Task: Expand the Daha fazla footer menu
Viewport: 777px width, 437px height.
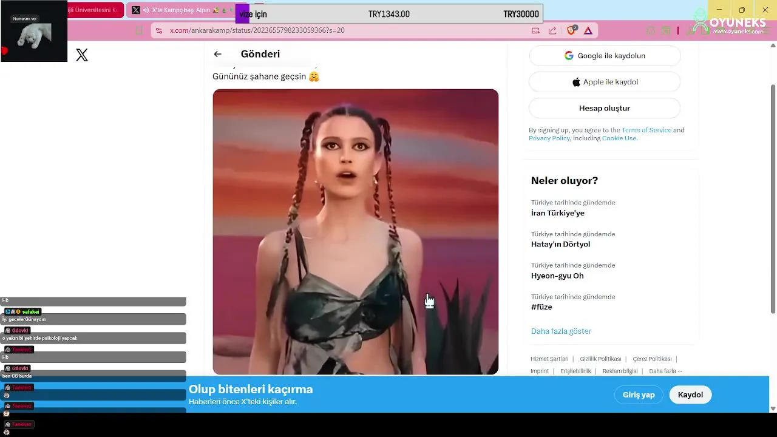Action: tap(665, 371)
